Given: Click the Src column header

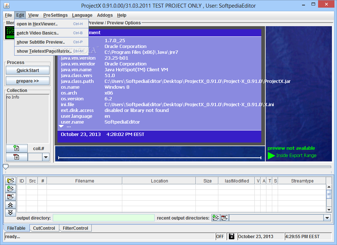Looking at the screenshot, I should (32, 181).
